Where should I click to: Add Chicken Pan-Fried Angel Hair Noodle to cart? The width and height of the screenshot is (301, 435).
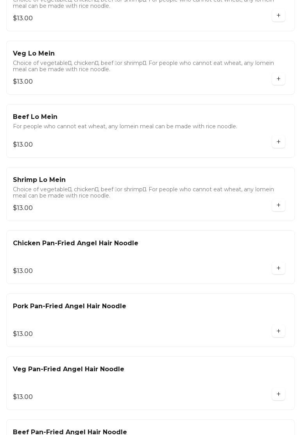click(x=278, y=268)
